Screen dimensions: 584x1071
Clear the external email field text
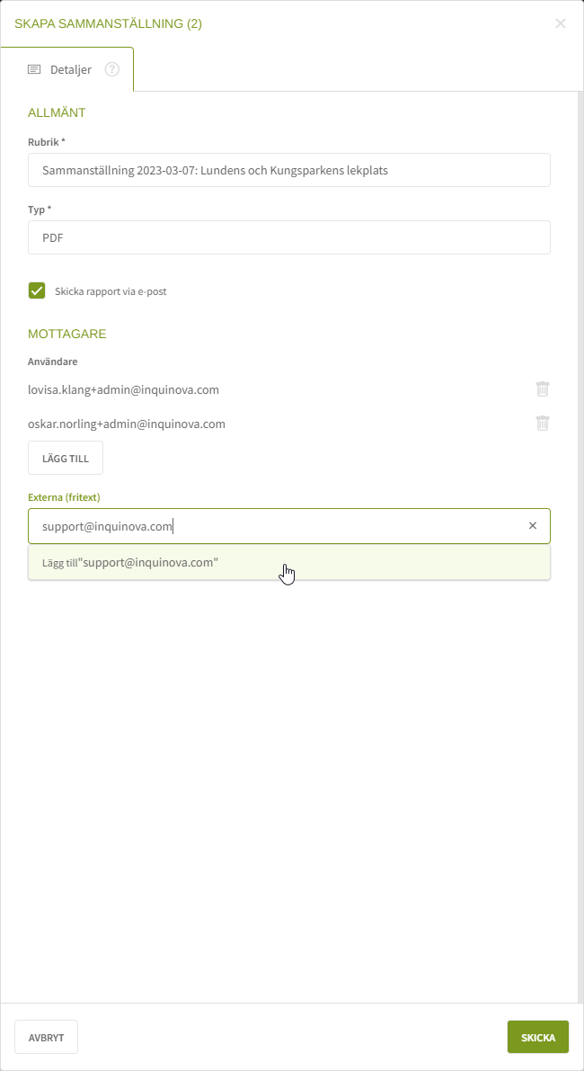533,526
